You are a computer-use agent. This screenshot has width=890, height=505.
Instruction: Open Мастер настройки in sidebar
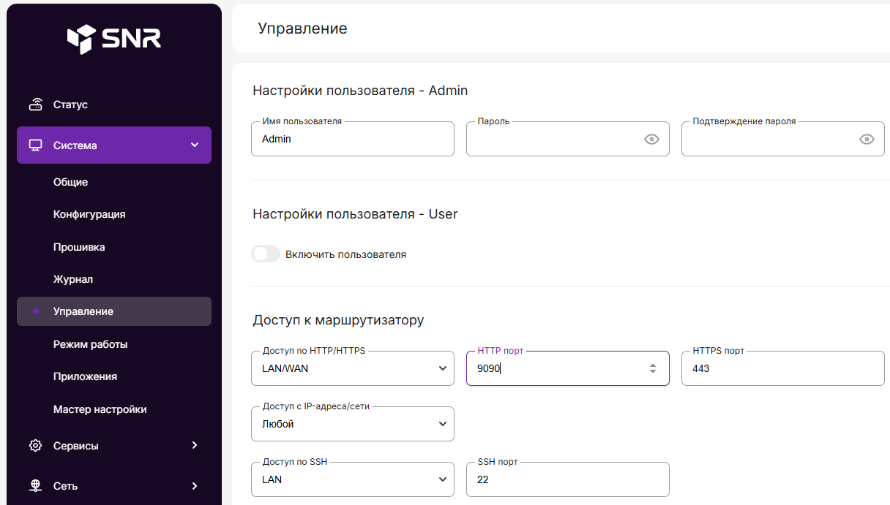100,409
